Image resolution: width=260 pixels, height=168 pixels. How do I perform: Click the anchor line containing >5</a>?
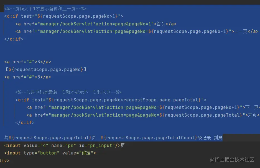tap(28, 77)
